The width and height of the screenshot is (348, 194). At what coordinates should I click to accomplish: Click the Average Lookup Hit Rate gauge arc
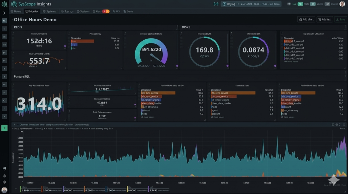(151, 51)
